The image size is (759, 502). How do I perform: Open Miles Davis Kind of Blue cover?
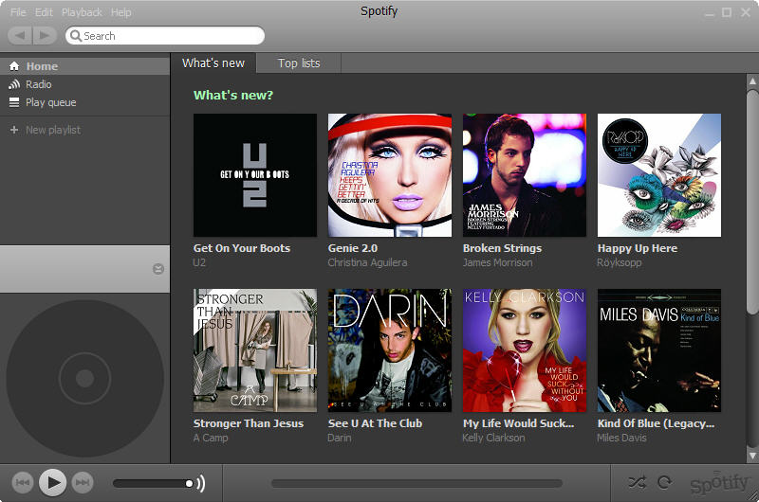(x=659, y=350)
